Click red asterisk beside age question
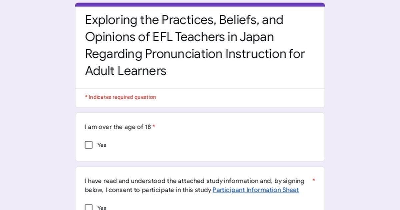This screenshot has height=210, width=400. pyautogui.click(x=154, y=127)
